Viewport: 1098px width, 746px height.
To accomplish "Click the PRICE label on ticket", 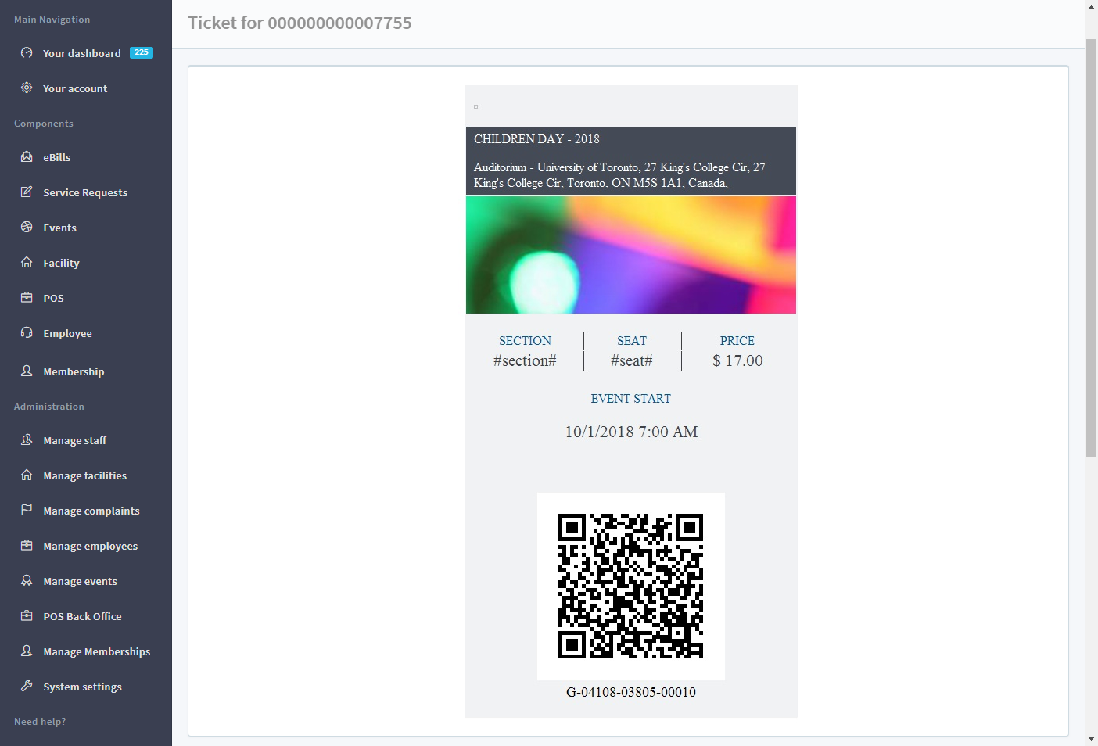I will point(737,341).
